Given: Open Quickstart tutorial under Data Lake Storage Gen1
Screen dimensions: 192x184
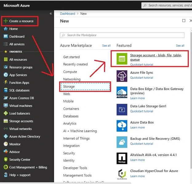Looking at the screenshot, I should pyautogui.click(x=142, y=111).
